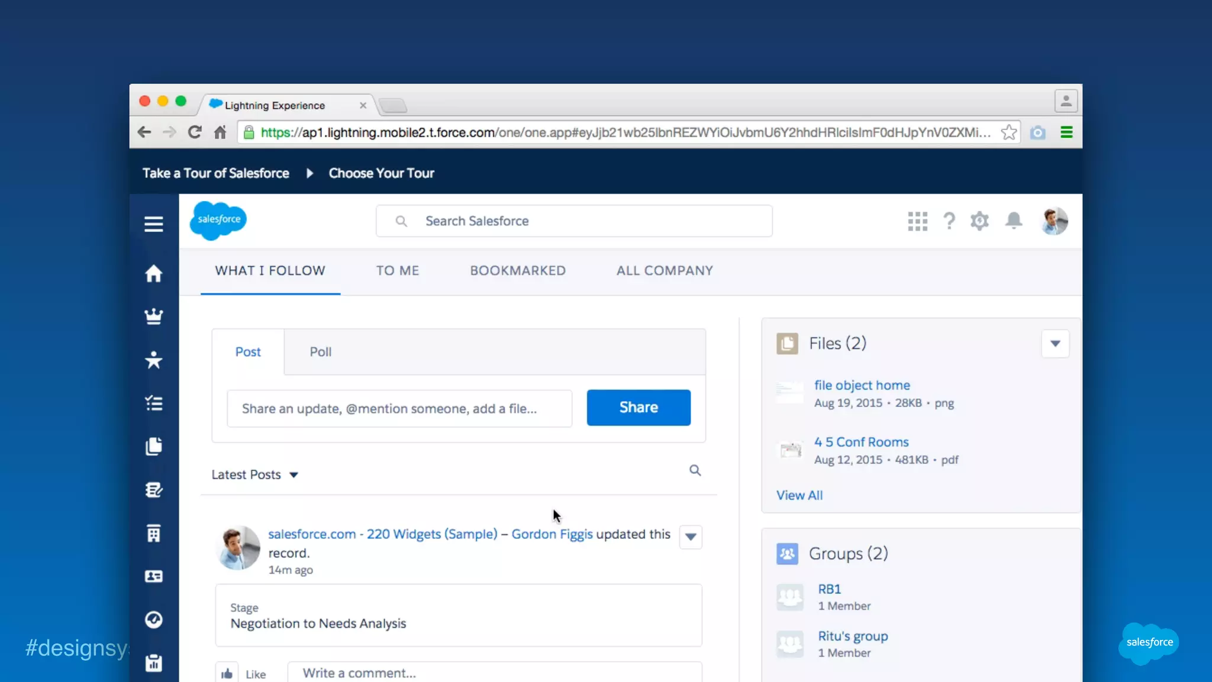Open the App Launcher grid icon
1212x682 pixels.
point(917,221)
